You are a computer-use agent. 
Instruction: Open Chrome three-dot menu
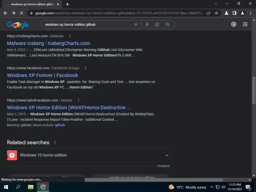coord(250,13)
